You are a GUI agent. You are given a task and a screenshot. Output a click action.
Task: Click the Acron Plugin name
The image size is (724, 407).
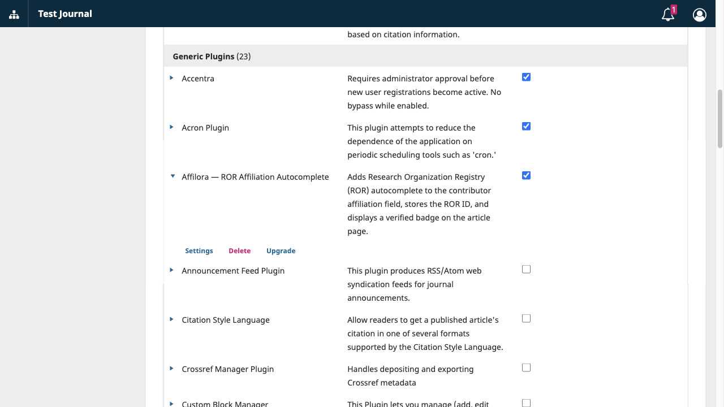coord(205,128)
